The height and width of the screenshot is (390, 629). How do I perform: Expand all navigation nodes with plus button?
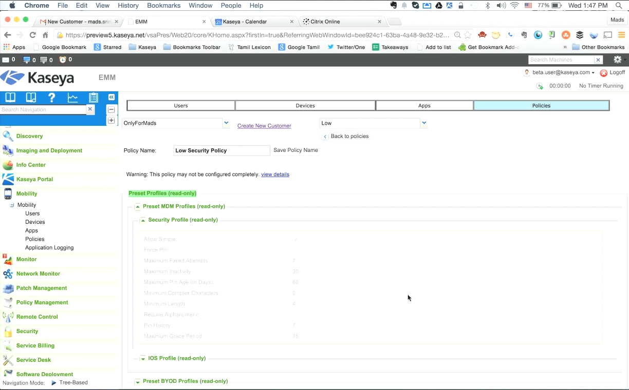[x=111, y=120]
